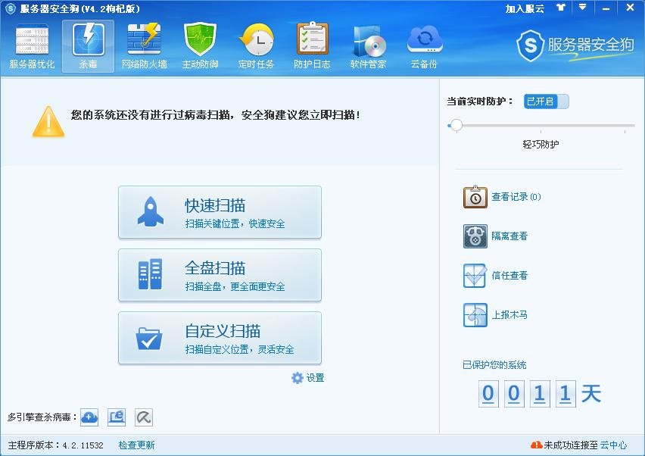The width and height of the screenshot is (645, 456).
Task: Click the 查看记录 records clock icon
Action: coord(475,197)
